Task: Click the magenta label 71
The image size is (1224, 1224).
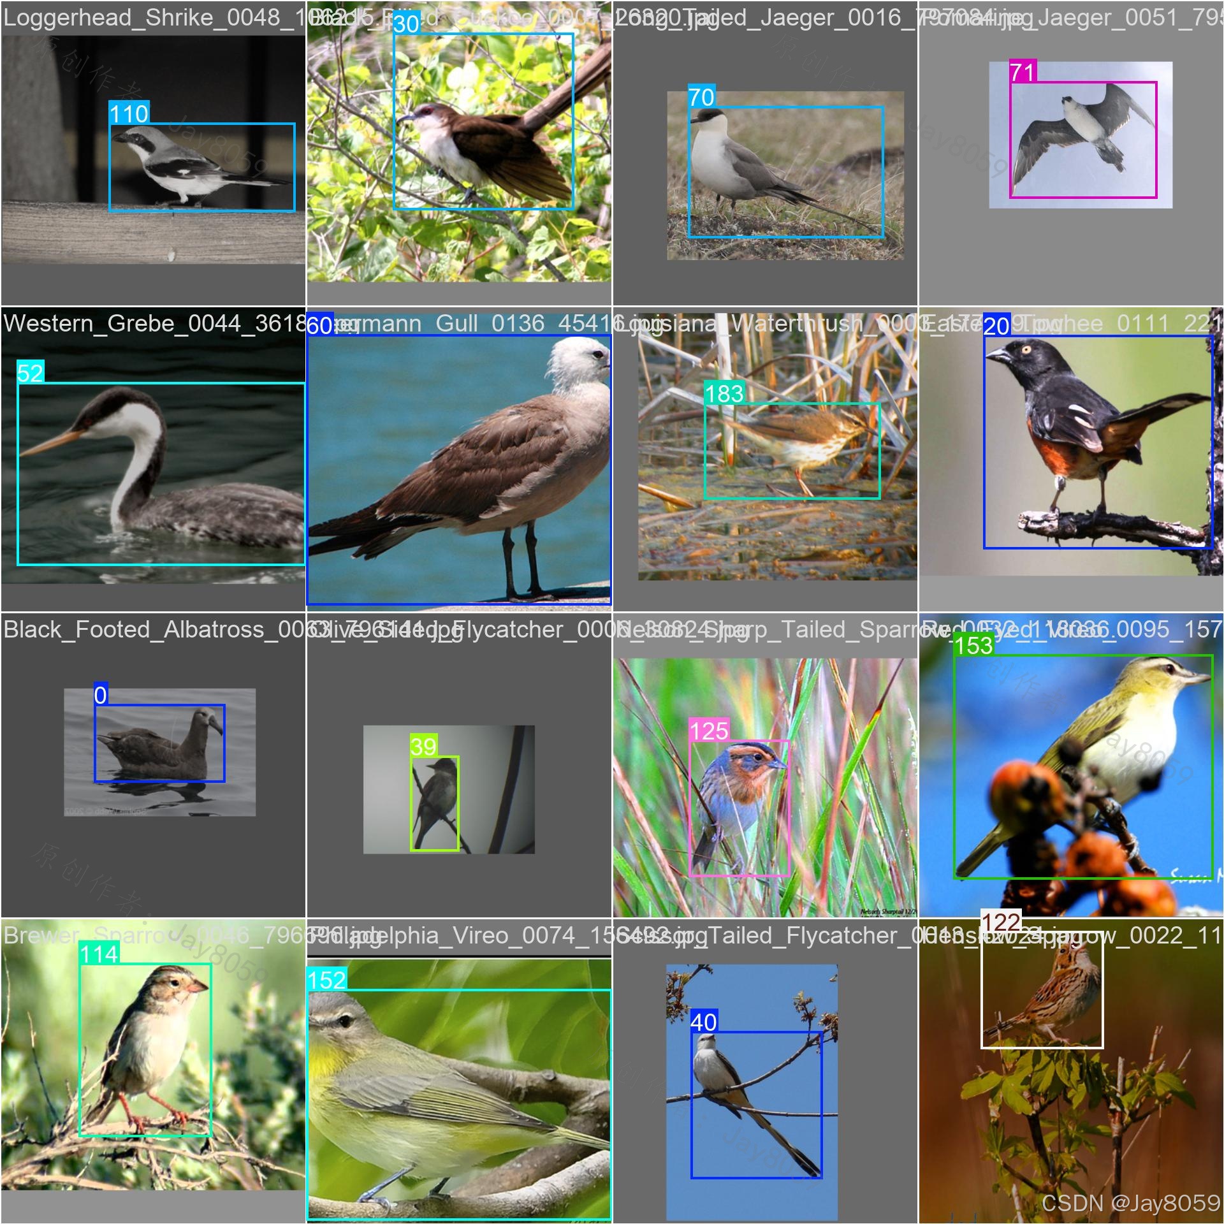Action: coord(1023,71)
